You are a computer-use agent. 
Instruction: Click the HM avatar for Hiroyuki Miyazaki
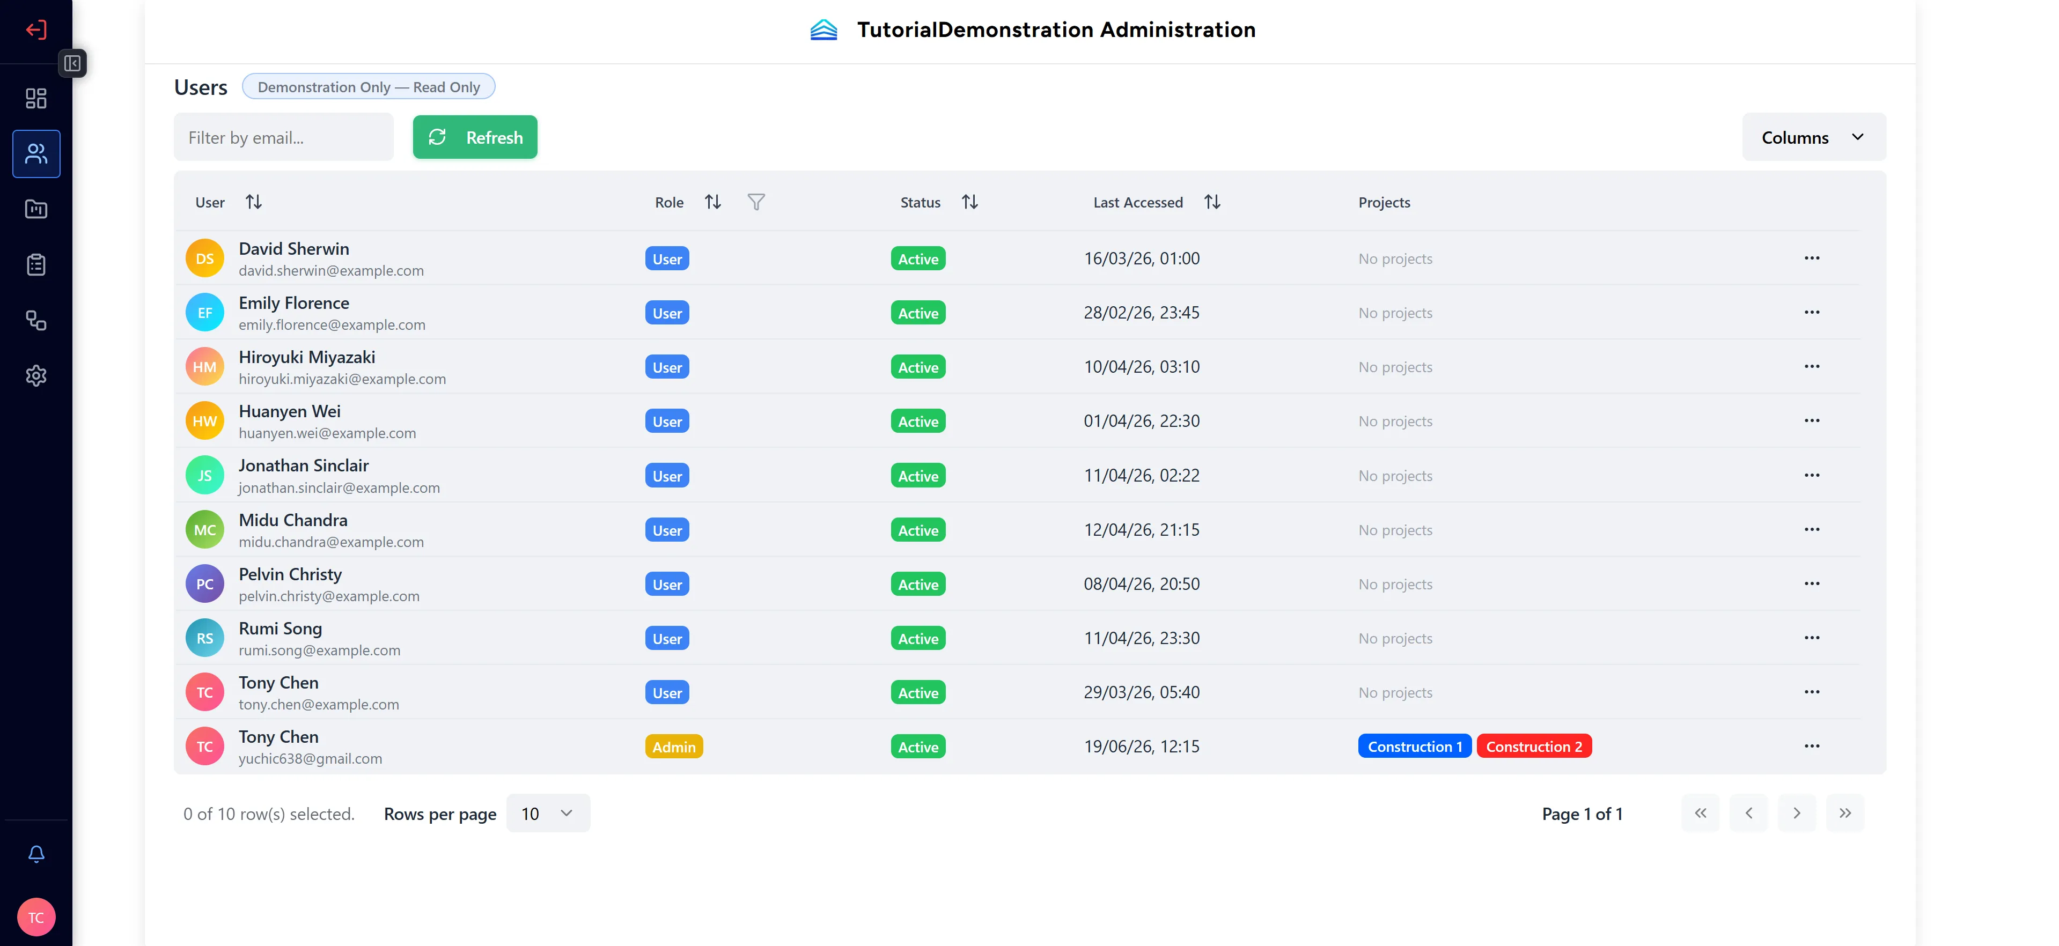point(204,367)
